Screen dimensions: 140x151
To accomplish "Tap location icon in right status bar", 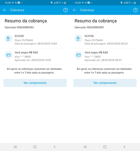I will [x=122, y=3].
